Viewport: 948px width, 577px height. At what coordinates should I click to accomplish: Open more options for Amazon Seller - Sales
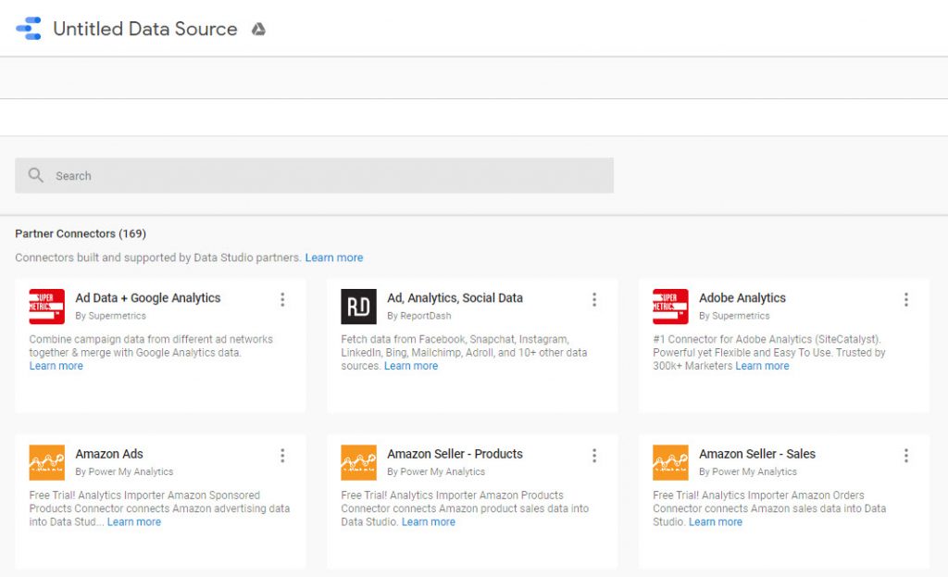click(906, 456)
